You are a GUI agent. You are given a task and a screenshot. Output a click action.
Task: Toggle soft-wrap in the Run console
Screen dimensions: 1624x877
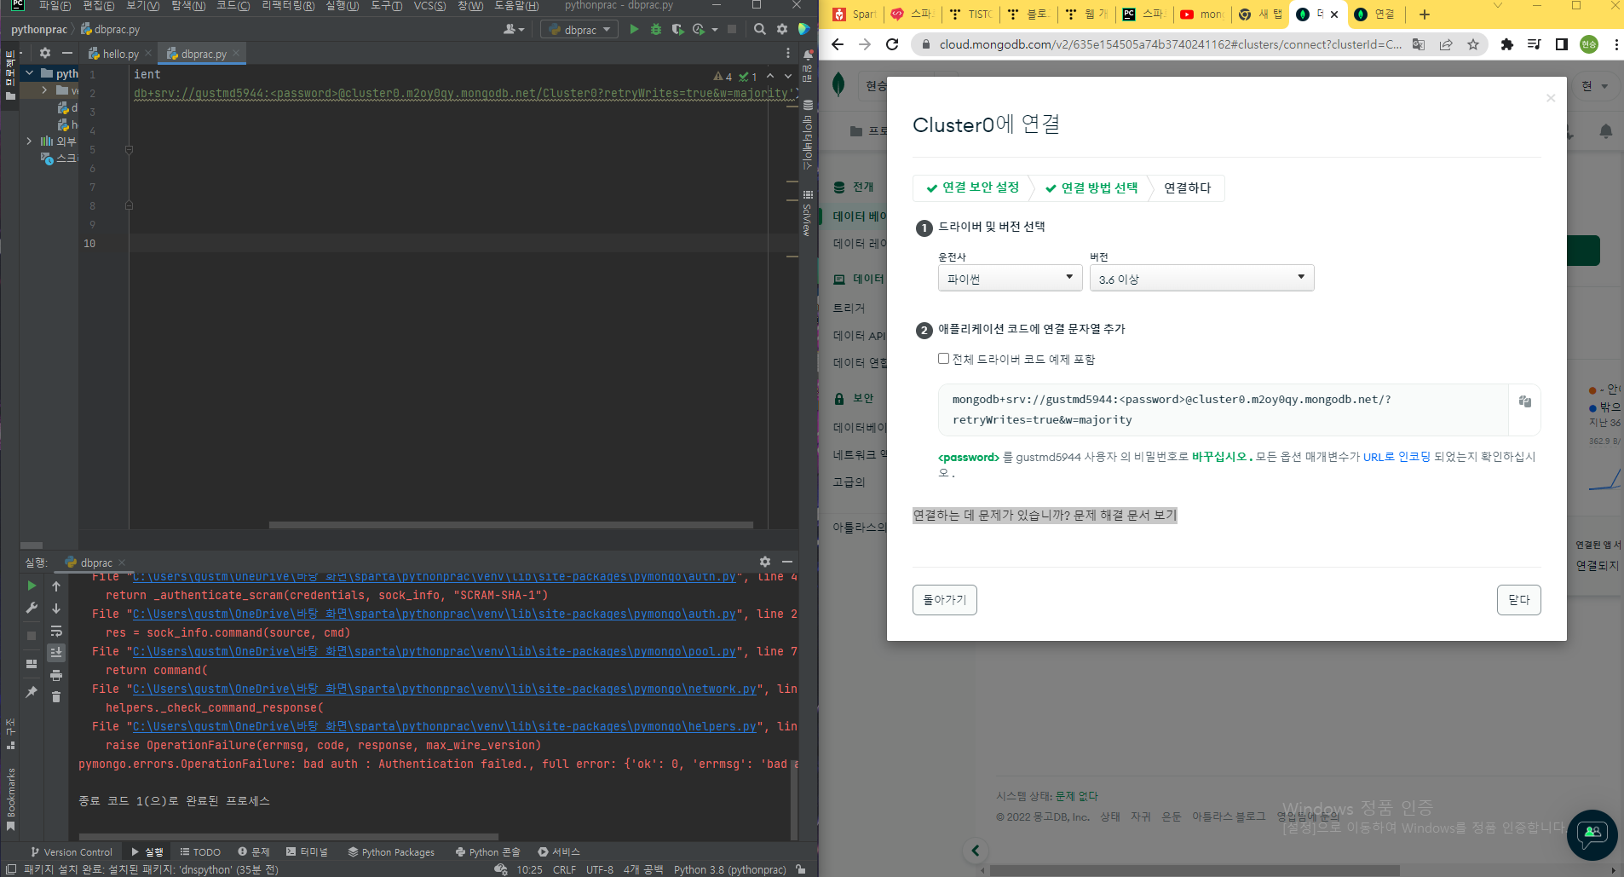(x=56, y=631)
